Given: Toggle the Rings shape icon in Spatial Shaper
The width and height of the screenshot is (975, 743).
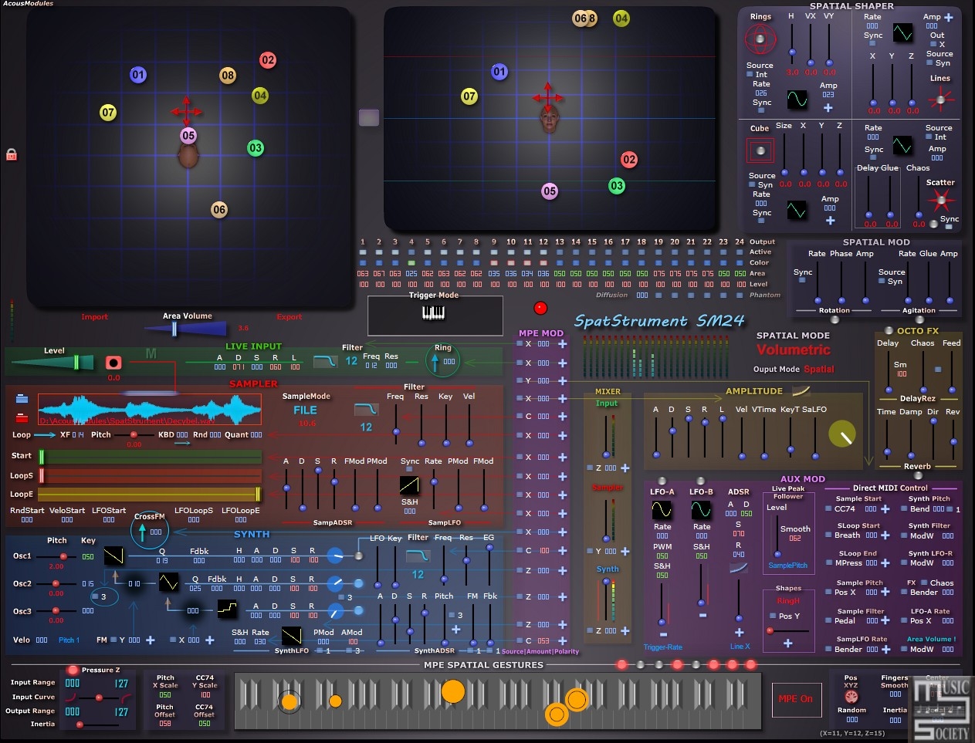Looking at the screenshot, I should point(760,39).
